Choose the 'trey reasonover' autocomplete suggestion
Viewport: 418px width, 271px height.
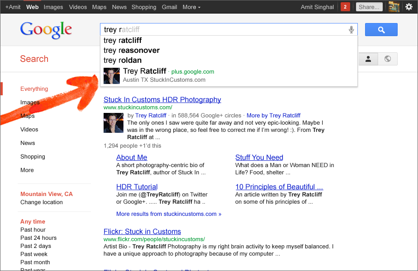point(131,50)
